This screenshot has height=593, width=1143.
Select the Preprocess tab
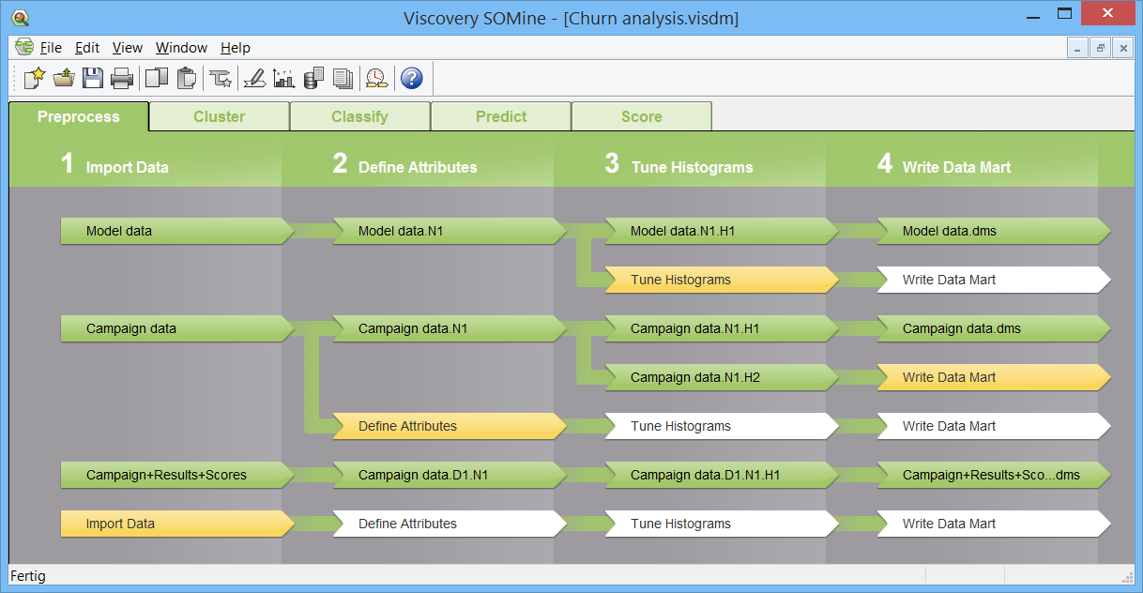click(x=79, y=116)
